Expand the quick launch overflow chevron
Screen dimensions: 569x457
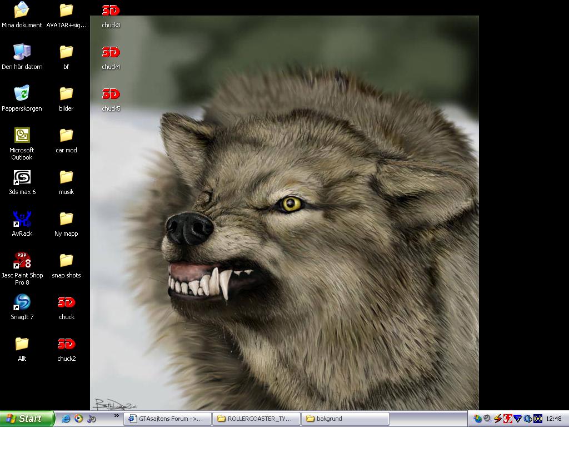pyautogui.click(x=118, y=415)
